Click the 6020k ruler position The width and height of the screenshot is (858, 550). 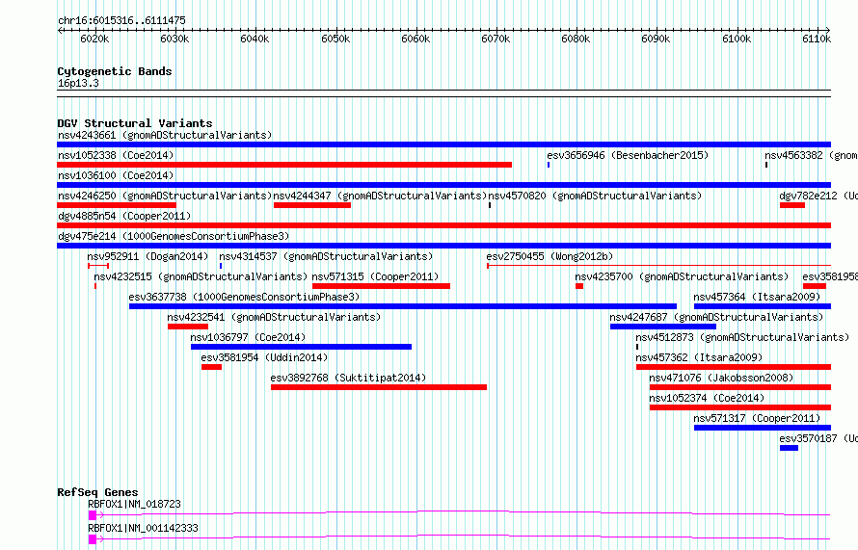pos(94,39)
